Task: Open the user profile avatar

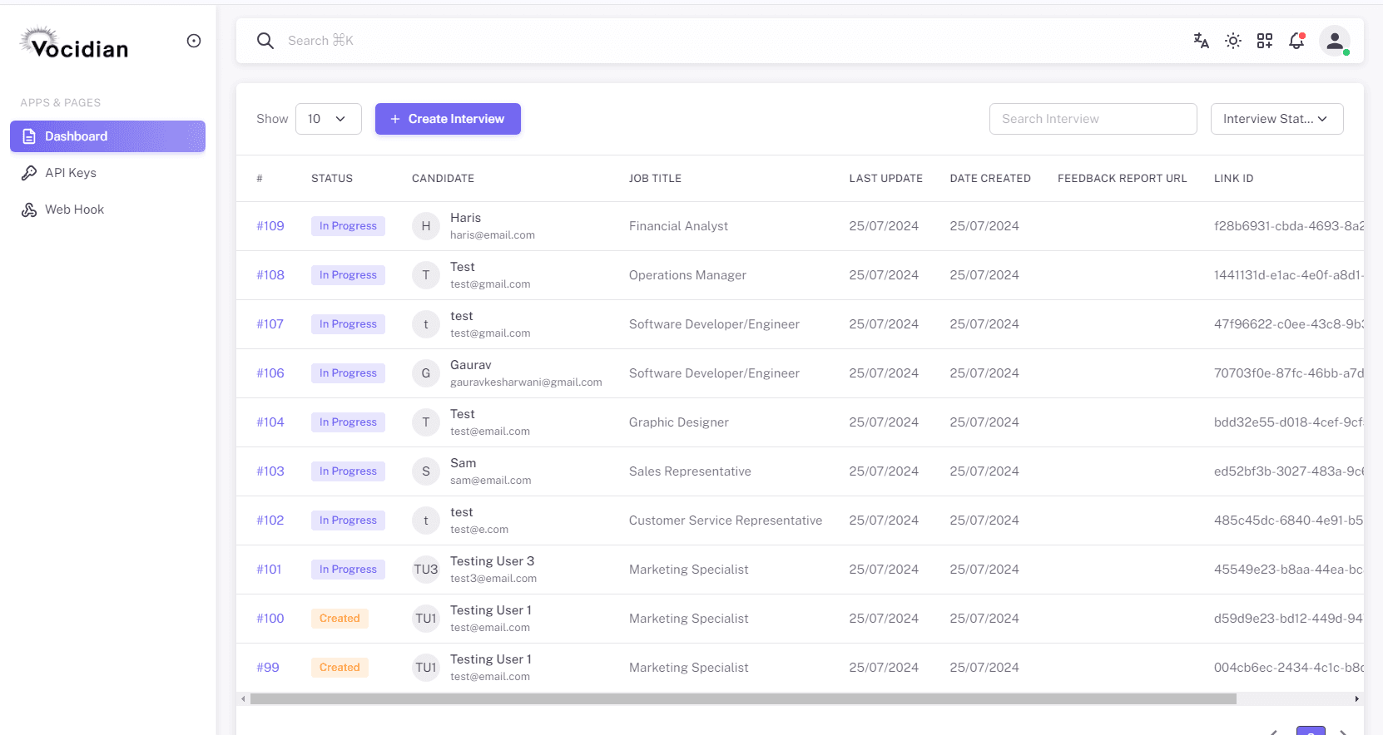Action: coord(1334,41)
